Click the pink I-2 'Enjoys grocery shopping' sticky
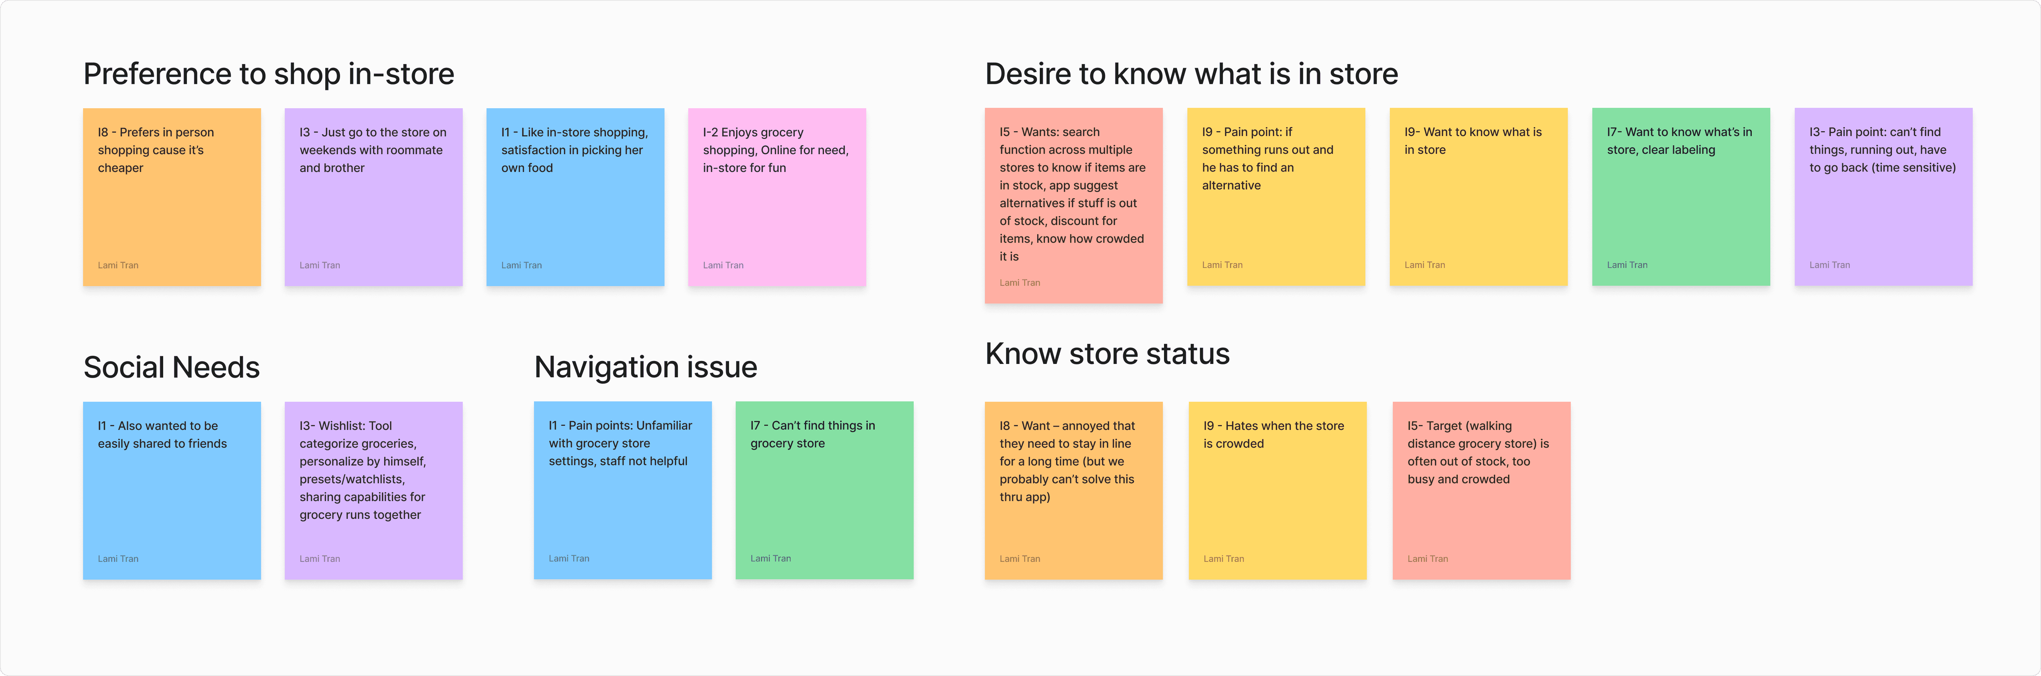 coord(776,198)
